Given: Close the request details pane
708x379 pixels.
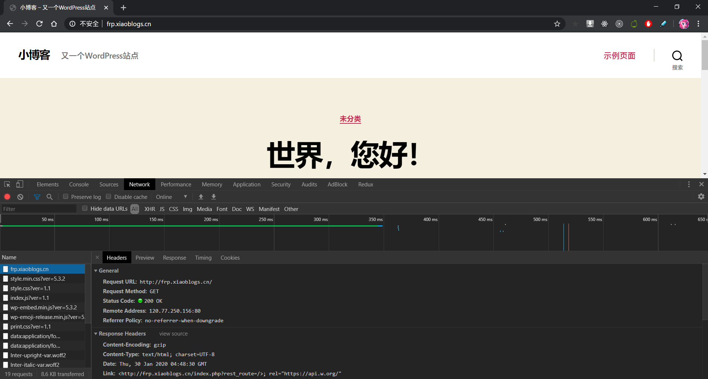Looking at the screenshot, I should point(97,257).
